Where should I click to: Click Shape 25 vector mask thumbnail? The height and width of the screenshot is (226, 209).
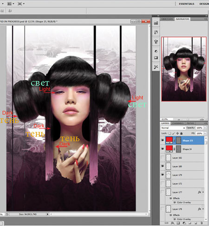point(178,141)
